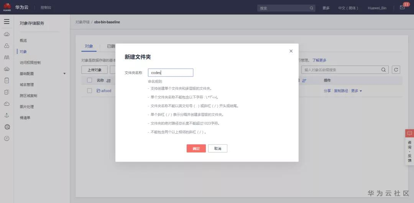Open the 中文(简体) language selector
Image resolution: width=414 pixels, height=203 pixels.
(348, 8)
